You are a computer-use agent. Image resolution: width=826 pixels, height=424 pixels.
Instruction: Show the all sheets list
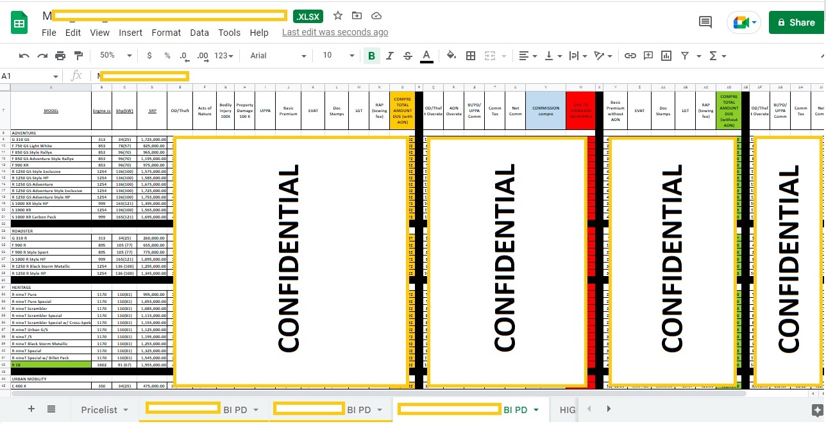pyautogui.click(x=51, y=409)
